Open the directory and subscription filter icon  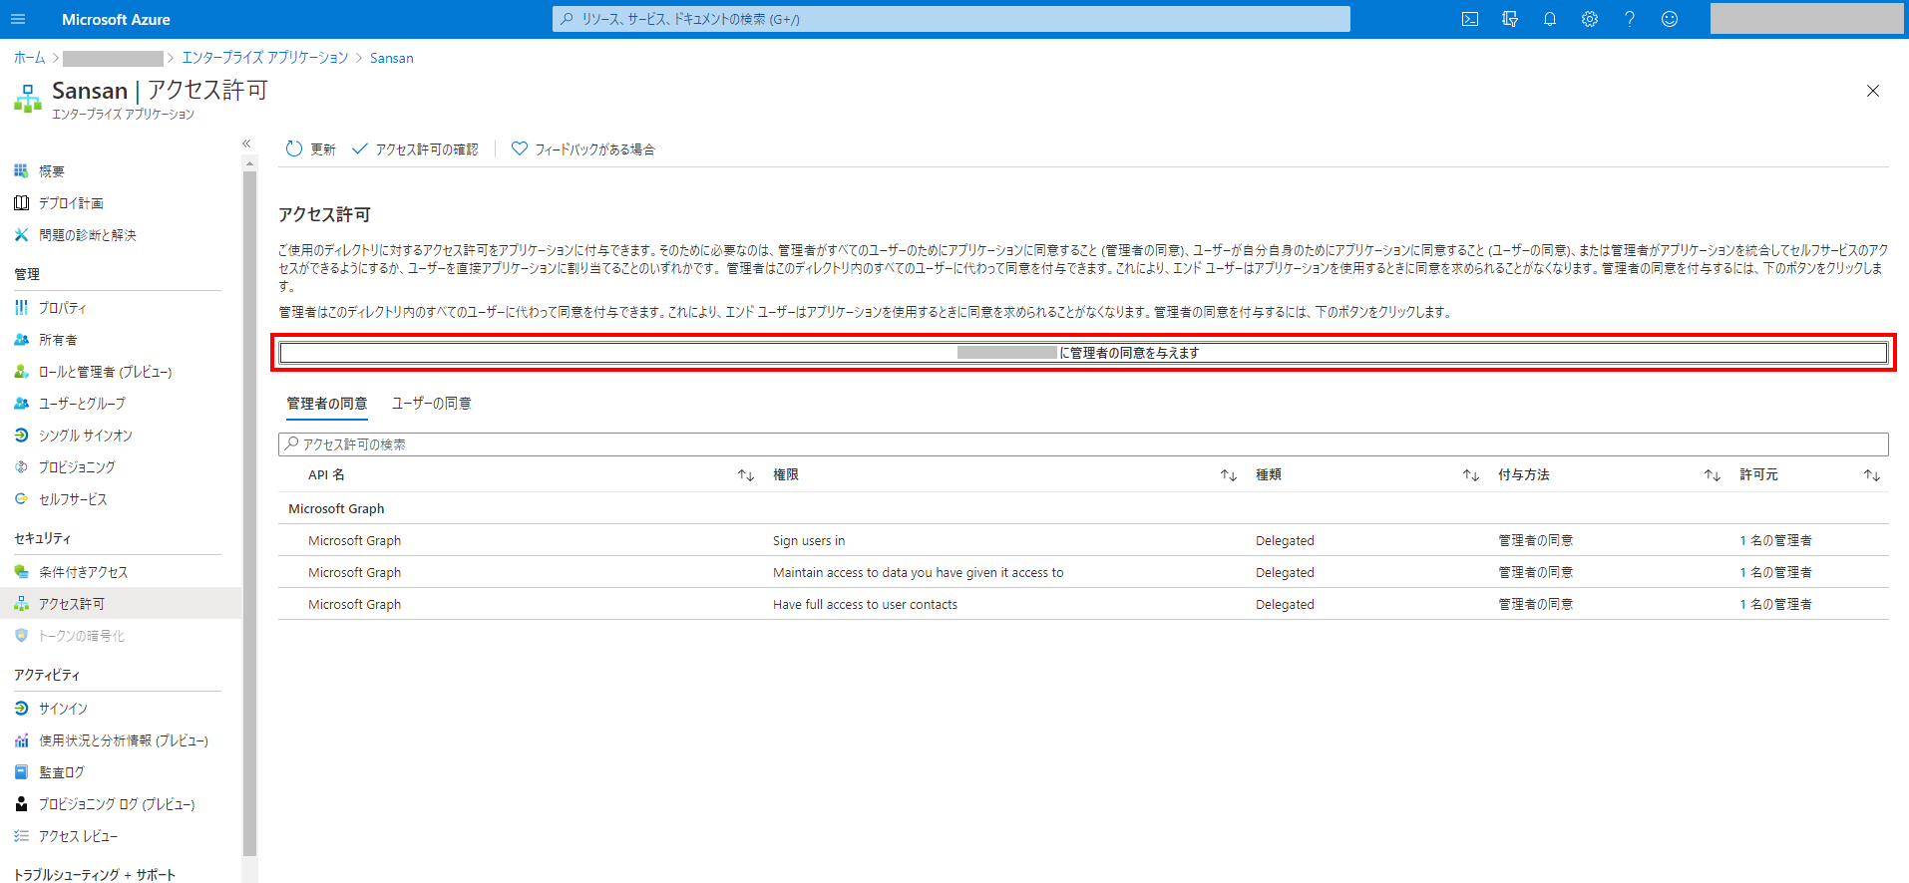[1509, 19]
